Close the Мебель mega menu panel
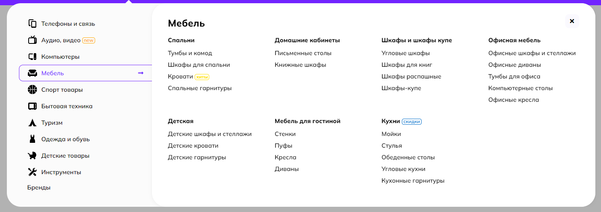This screenshot has width=601, height=212. [x=572, y=21]
